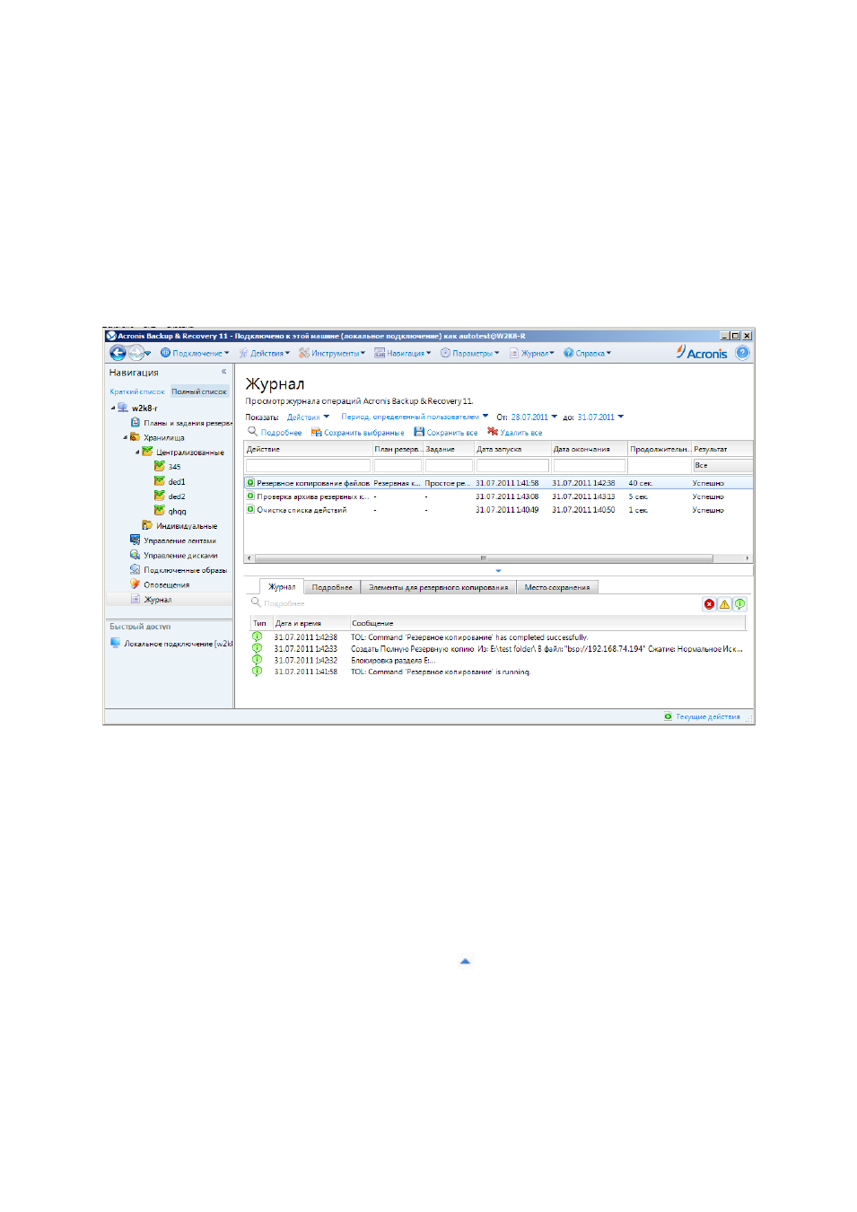Switch to the Подробнее tab
857x1212 pixels.
point(332,587)
